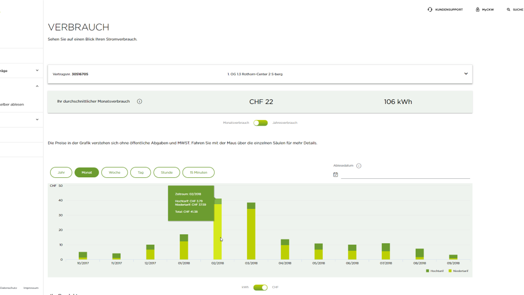Expand the Vertragsnr. 30516705 contract dropdown
This screenshot has width=524, height=295.
(465, 74)
